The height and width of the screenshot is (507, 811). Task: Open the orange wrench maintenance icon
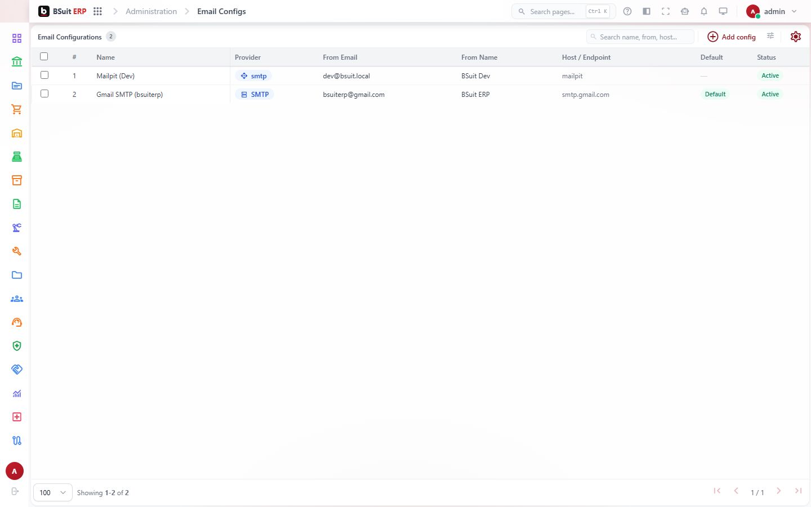(17, 251)
